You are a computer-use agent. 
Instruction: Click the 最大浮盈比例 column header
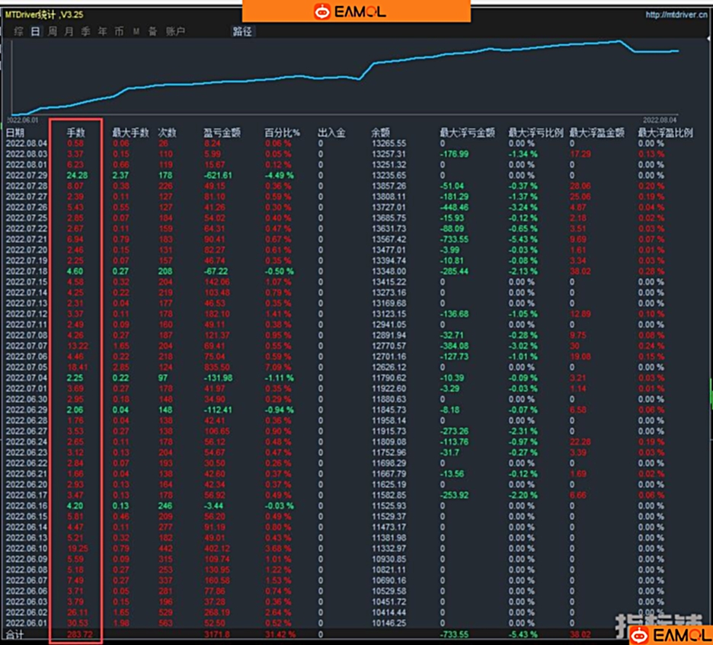tap(665, 133)
